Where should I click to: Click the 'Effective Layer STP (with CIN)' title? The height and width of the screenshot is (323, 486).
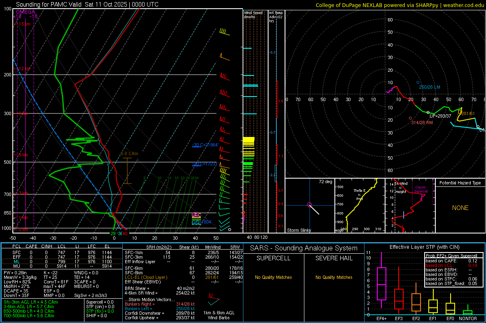[x=424, y=247]
